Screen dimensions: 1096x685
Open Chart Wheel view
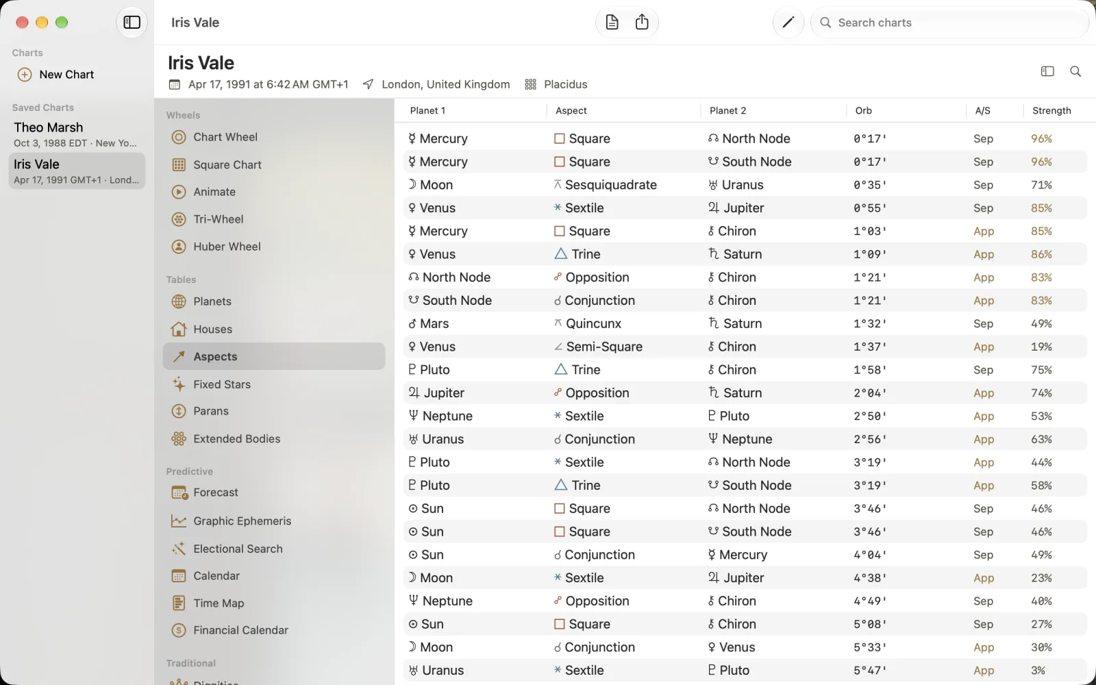tap(274, 137)
